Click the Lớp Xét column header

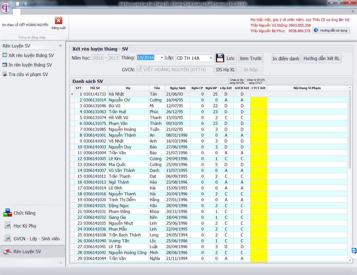[226, 88]
